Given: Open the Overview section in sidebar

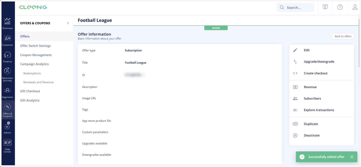Looking at the screenshot, I should (8, 23).
